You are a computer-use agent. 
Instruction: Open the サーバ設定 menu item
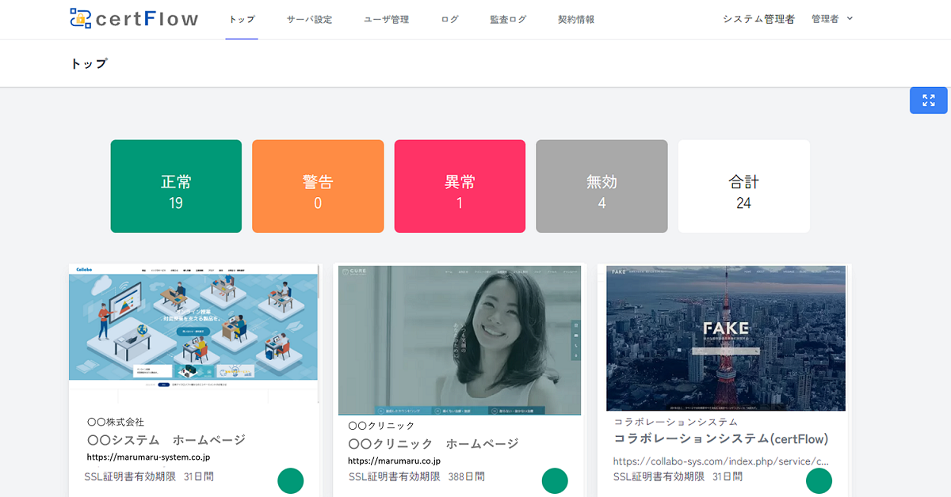pyautogui.click(x=309, y=20)
